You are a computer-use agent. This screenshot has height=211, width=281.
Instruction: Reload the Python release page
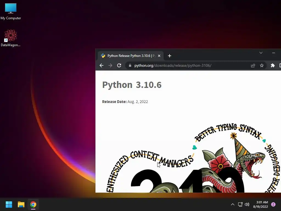pos(119,65)
